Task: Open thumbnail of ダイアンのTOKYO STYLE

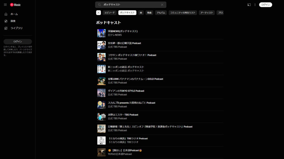Action: (x=102, y=93)
